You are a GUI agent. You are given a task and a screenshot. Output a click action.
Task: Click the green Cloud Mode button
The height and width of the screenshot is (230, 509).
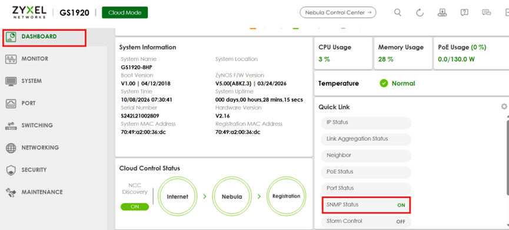(x=125, y=13)
